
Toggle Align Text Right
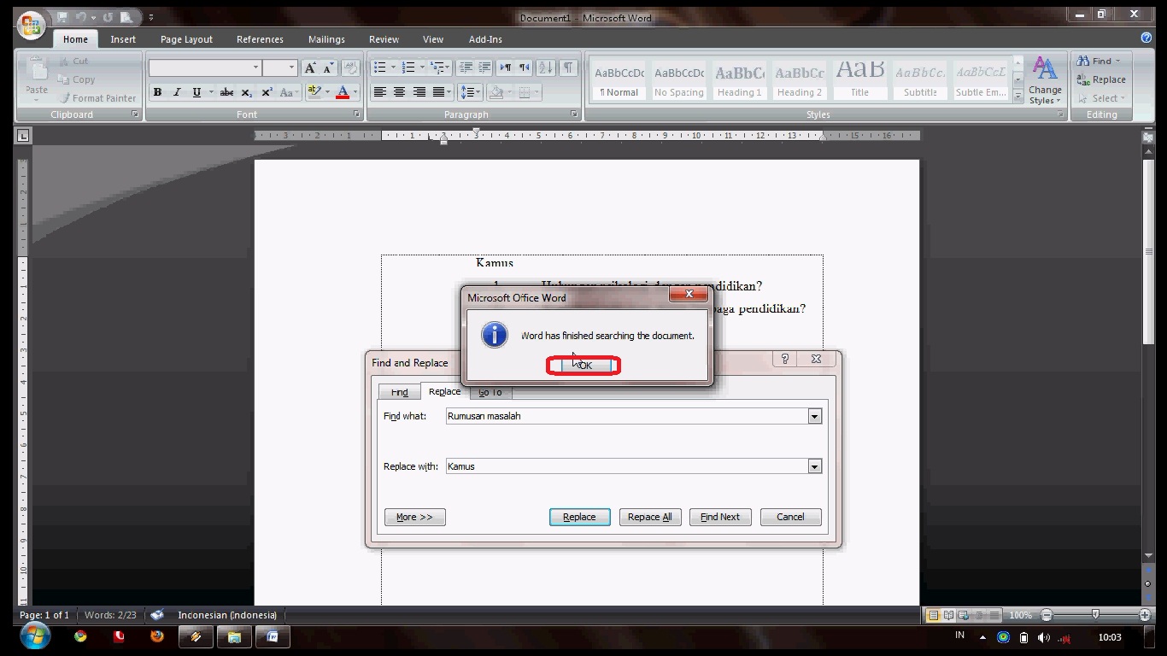pos(419,92)
